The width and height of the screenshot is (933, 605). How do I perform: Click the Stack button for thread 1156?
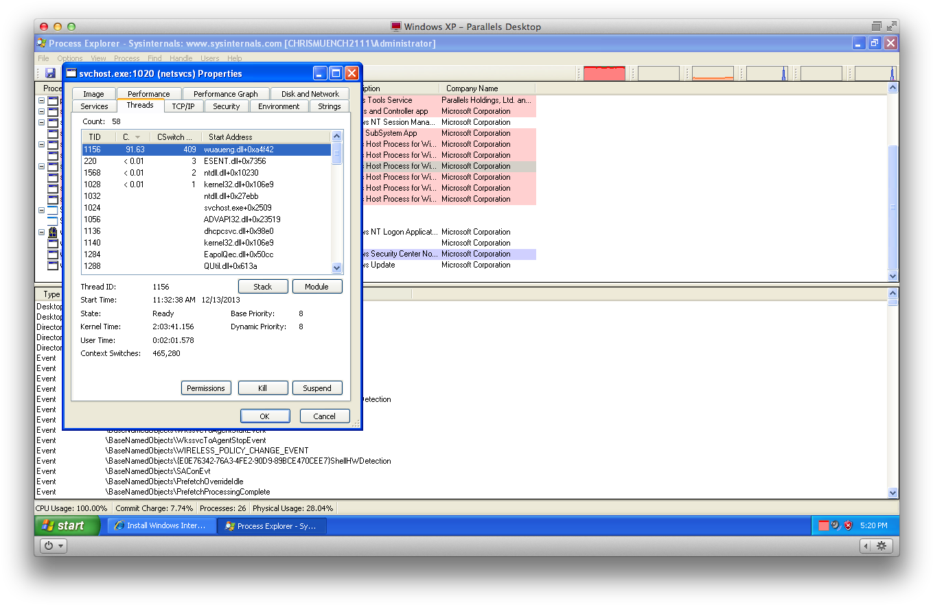point(263,286)
